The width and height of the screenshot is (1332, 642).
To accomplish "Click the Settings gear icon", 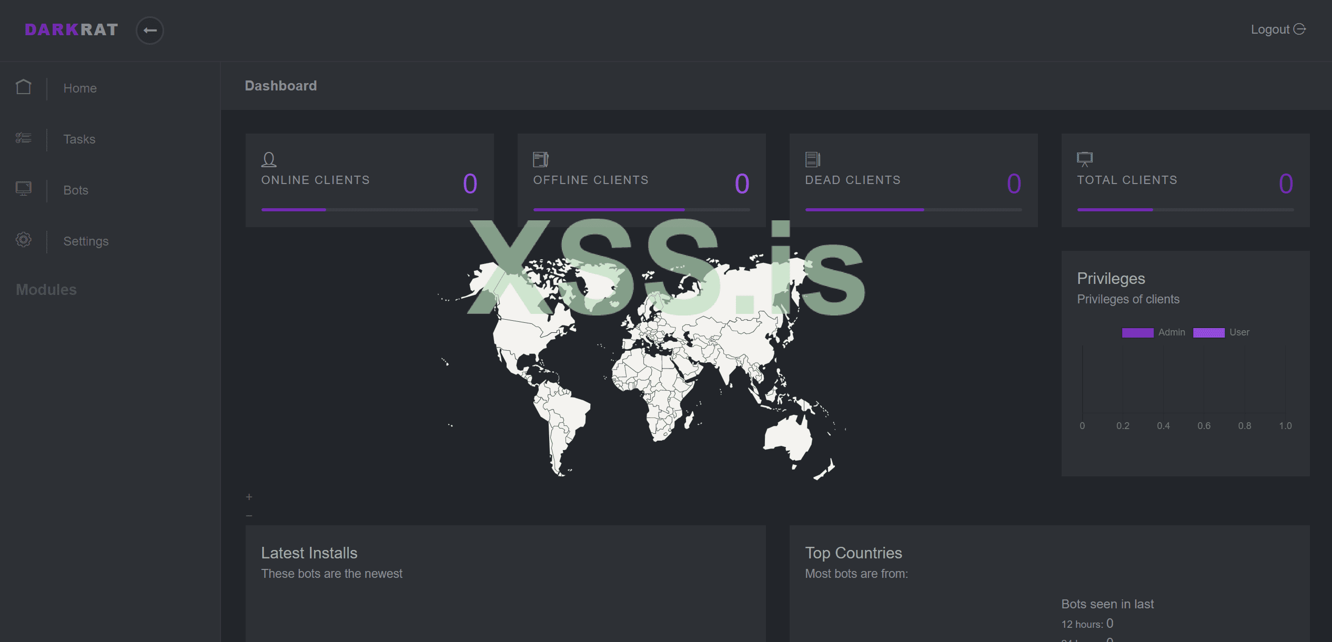I will click(x=24, y=240).
